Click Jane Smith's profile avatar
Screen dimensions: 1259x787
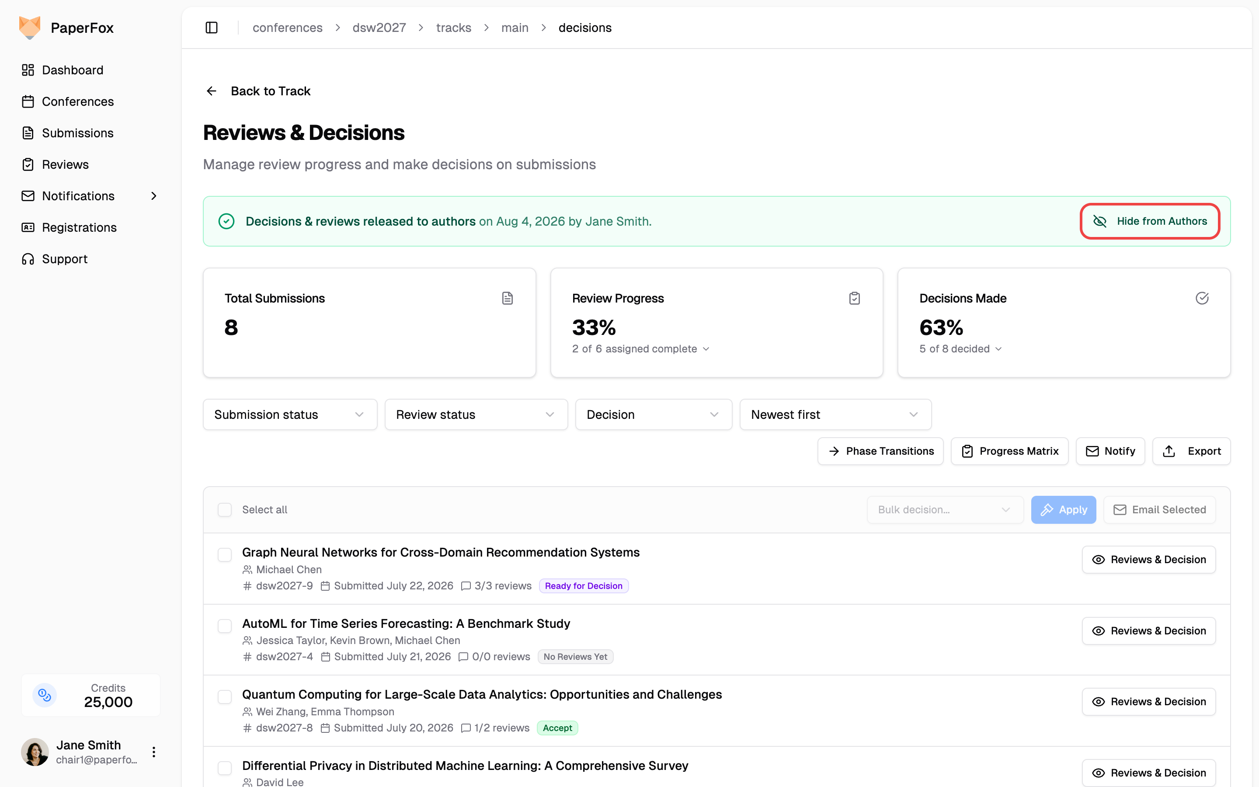35,752
